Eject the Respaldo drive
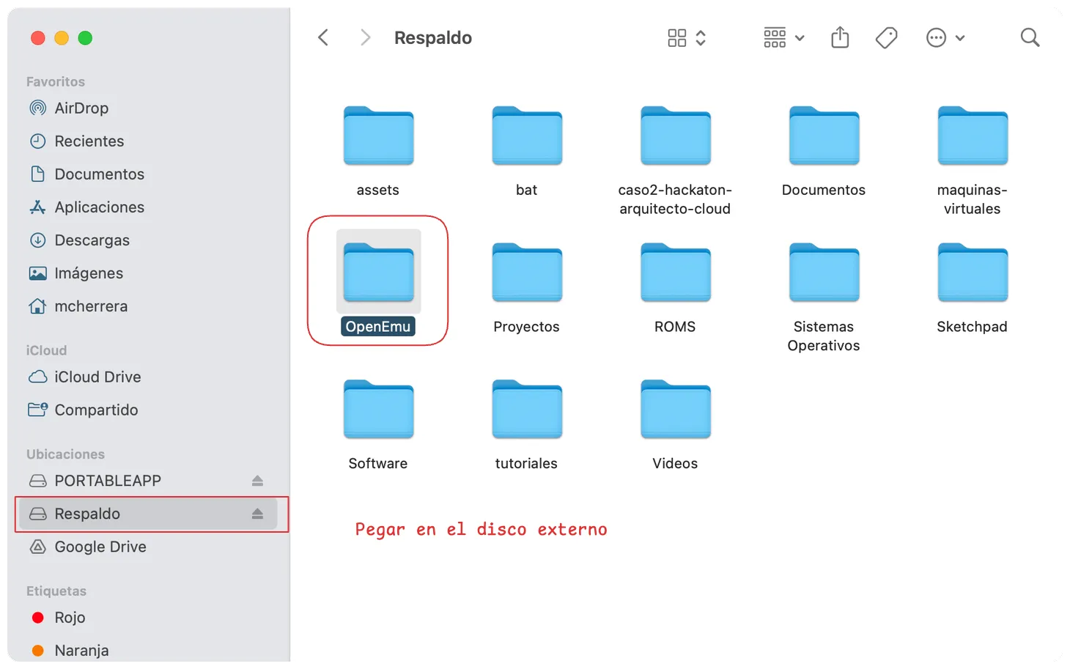This screenshot has width=1070, height=669. pos(257,514)
